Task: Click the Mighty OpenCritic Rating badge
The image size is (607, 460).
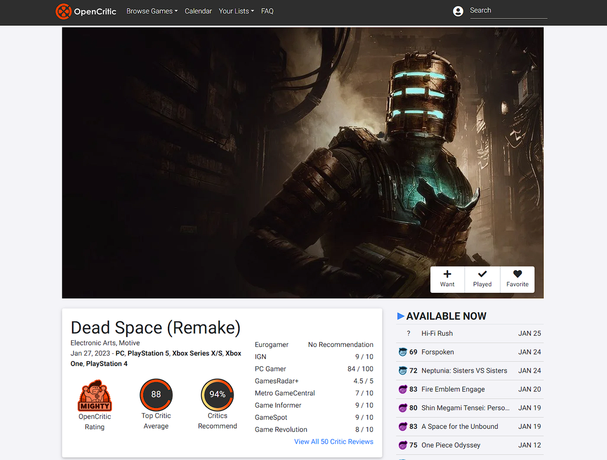Action: pos(95,396)
